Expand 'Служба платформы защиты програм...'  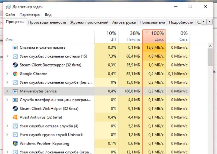tap(7, 100)
